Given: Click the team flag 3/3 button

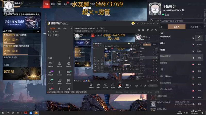Looking at the screenshot, I should [199, 38].
